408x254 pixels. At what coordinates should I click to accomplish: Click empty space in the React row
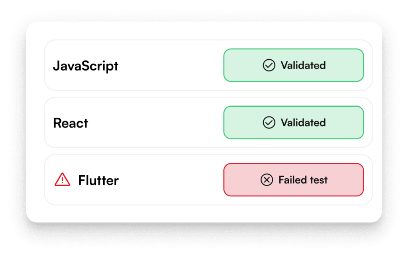159,123
